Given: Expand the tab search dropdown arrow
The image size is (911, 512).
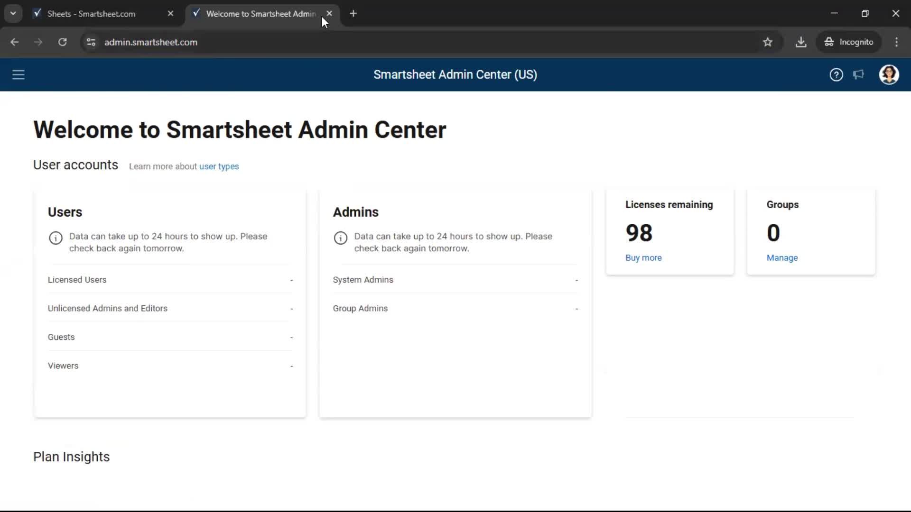Looking at the screenshot, I should pos(13,14).
